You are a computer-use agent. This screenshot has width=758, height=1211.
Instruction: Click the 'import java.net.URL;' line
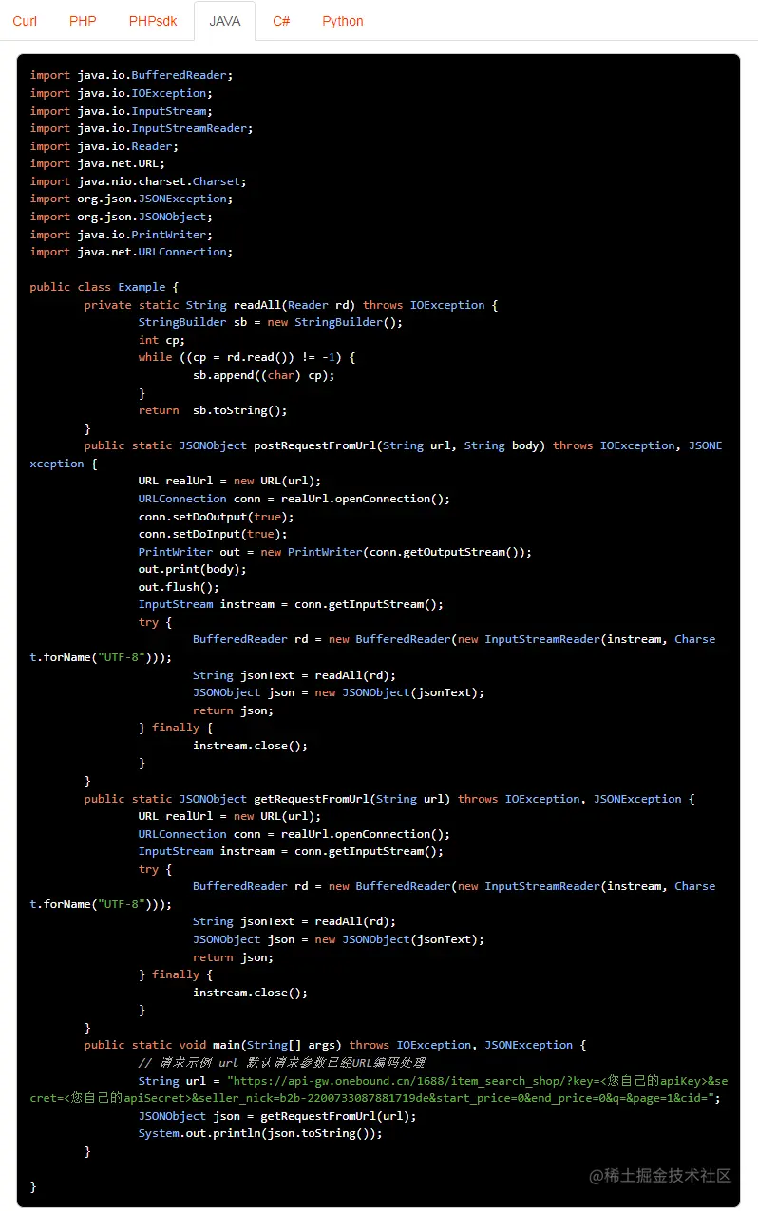[x=98, y=163]
